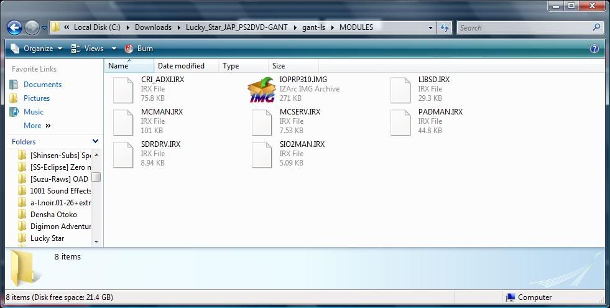Screen dimensions: 610x308
Task: Expand arrow after gant-ls breadcrumb
Action: point(332,27)
